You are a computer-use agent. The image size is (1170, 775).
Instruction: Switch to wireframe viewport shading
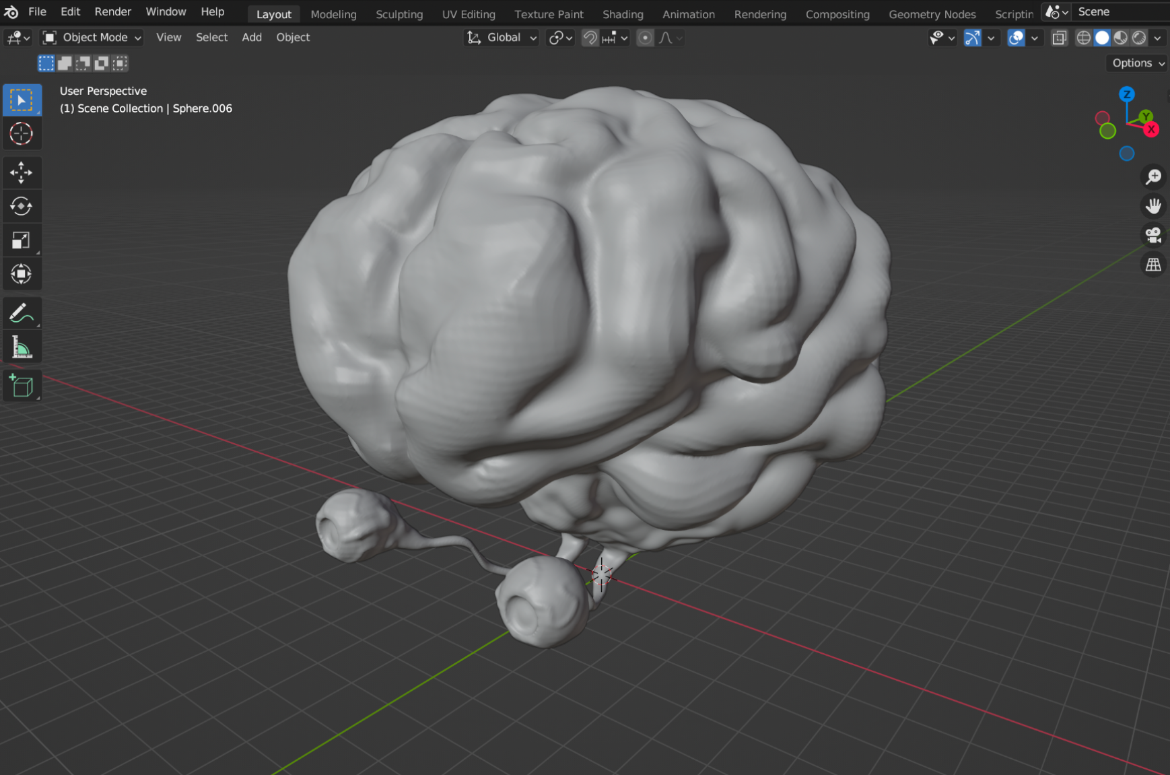coord(1083,38)
